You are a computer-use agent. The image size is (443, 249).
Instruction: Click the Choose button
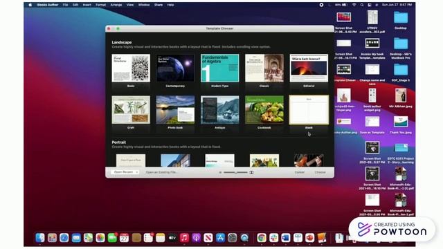pos(320,172)
